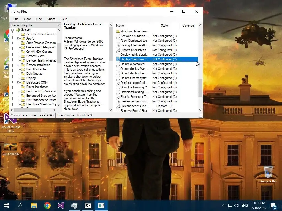Click the Audit Process Creation folder icon
The height and width of the screenshot is (211, 282).
23,43
